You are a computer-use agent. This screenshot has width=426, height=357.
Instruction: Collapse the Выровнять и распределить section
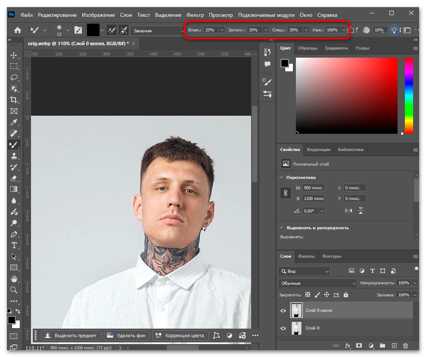tap(281, 228)
